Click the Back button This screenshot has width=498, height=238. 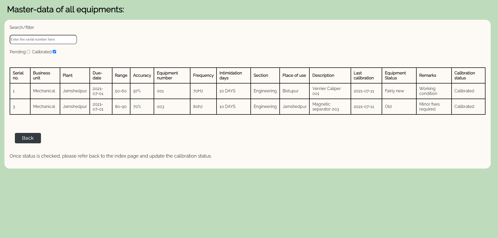click(x=28, y=138)
